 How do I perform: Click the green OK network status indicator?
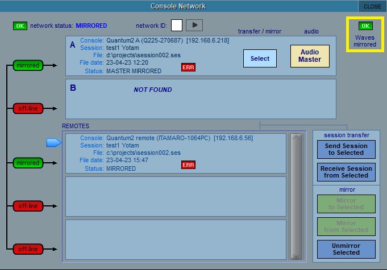pyautogui.click(x=20, y=26)
